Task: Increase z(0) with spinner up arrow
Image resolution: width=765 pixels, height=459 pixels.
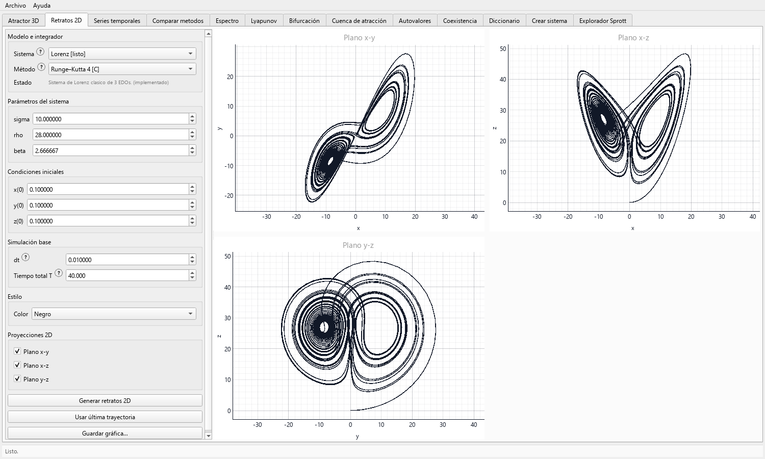Action: pos(192,218)
